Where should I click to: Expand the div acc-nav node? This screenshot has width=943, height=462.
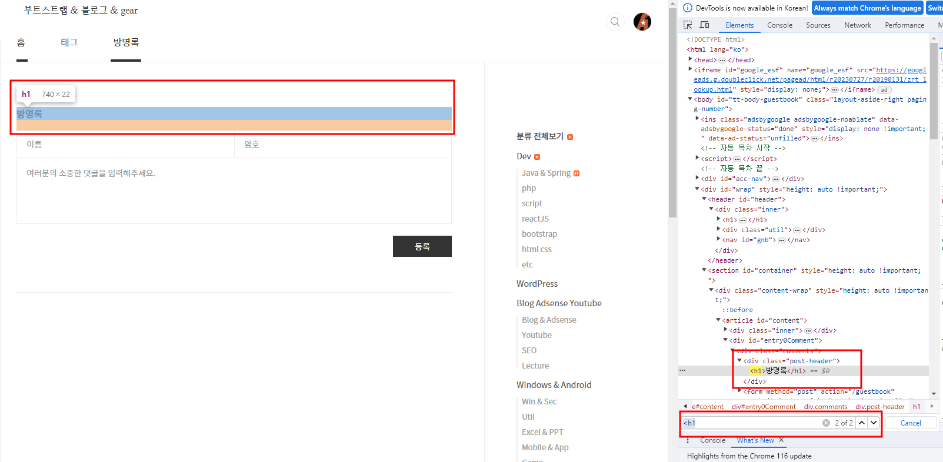[697, 178]
